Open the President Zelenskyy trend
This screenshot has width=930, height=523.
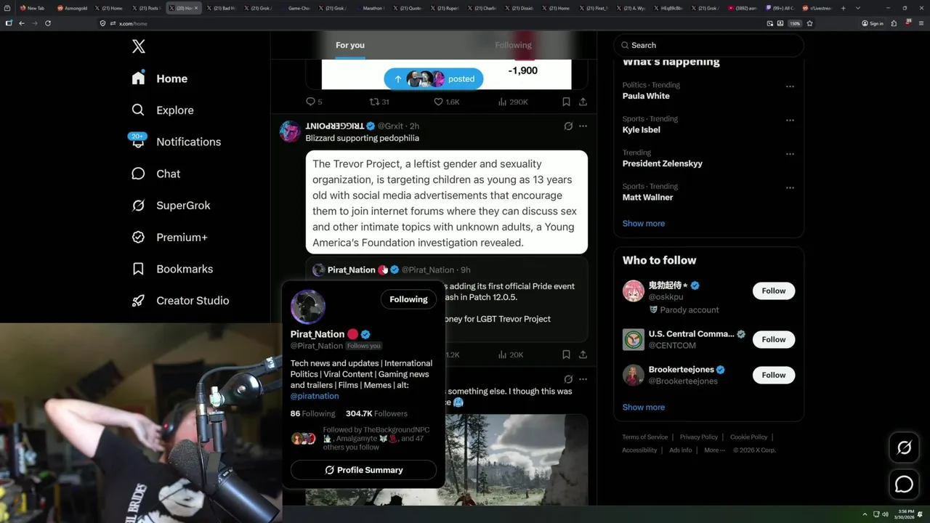[x=663, y=163]
